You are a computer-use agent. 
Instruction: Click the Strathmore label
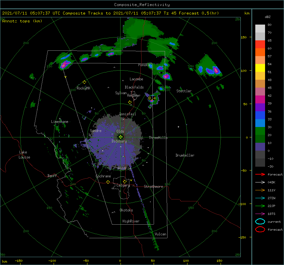[153, 187]
